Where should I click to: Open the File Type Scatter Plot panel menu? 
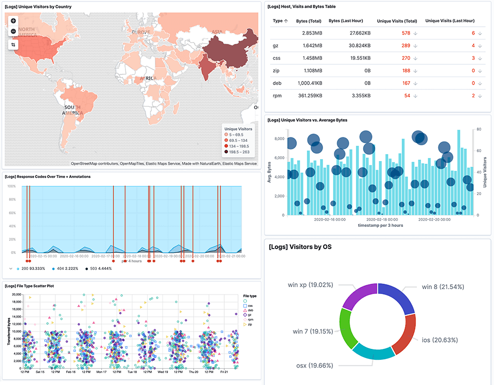pyautogui.click(x=30, y=286)
